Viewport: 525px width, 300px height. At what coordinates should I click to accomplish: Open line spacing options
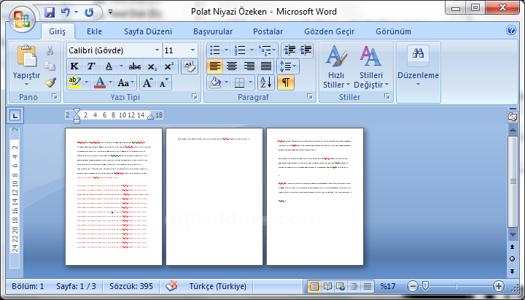click(287, 66)
